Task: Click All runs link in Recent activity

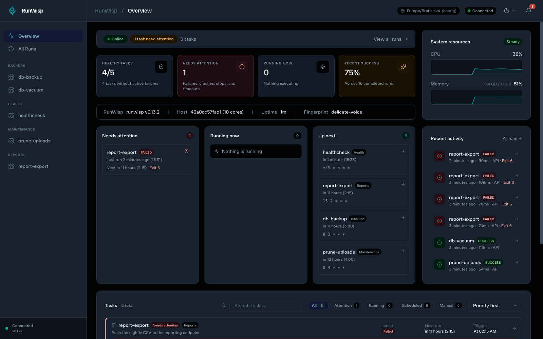Action: (512, 138)
